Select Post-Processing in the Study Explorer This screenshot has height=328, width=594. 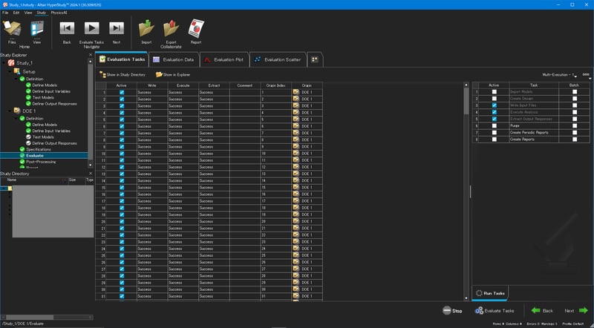[41, 162]
